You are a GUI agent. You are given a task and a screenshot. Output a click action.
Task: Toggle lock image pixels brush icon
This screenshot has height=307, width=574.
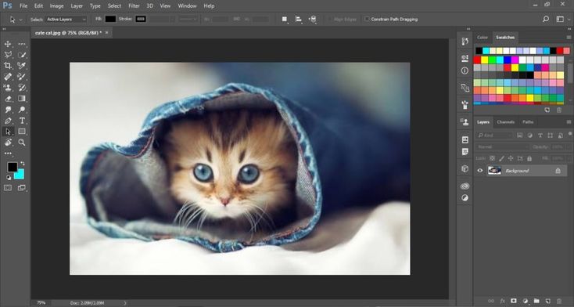click(501, 158)
